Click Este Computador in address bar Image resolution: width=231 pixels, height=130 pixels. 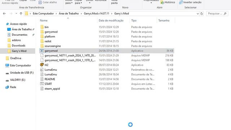pyautogui.click(x=43, y=14)
